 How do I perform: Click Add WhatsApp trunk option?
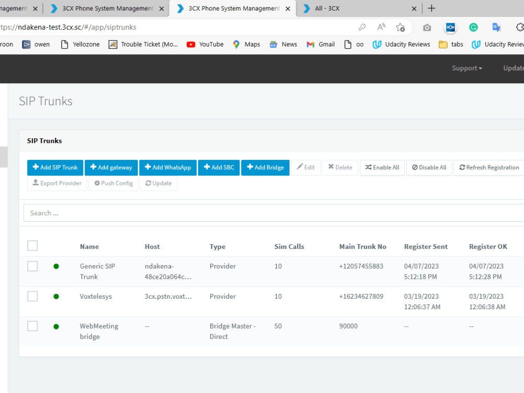coord(167,167)
